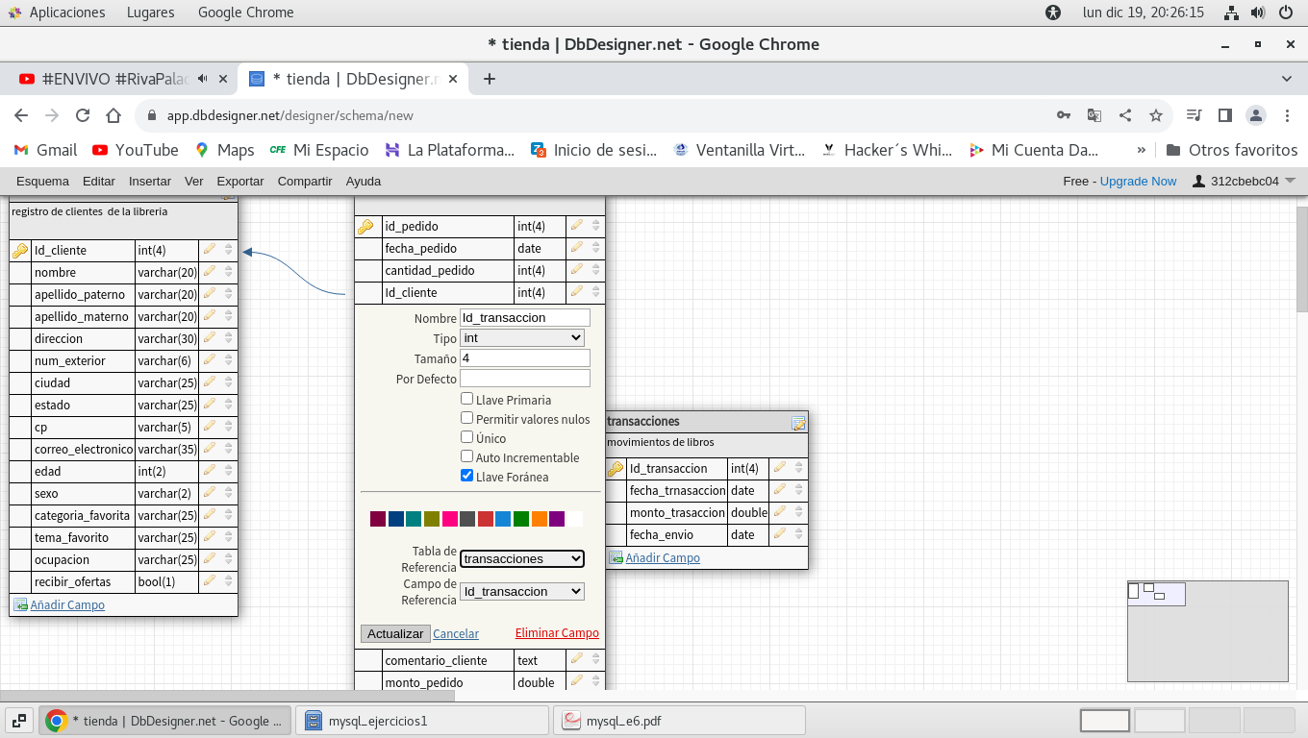1308x738 pixels.
Task: Open the transacciones table notes icon
Action: click(x=798, y=423)
